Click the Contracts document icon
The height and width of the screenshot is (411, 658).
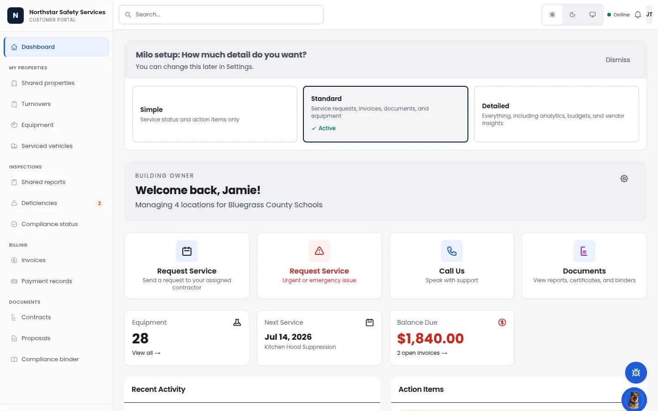(x=14, y=317)
